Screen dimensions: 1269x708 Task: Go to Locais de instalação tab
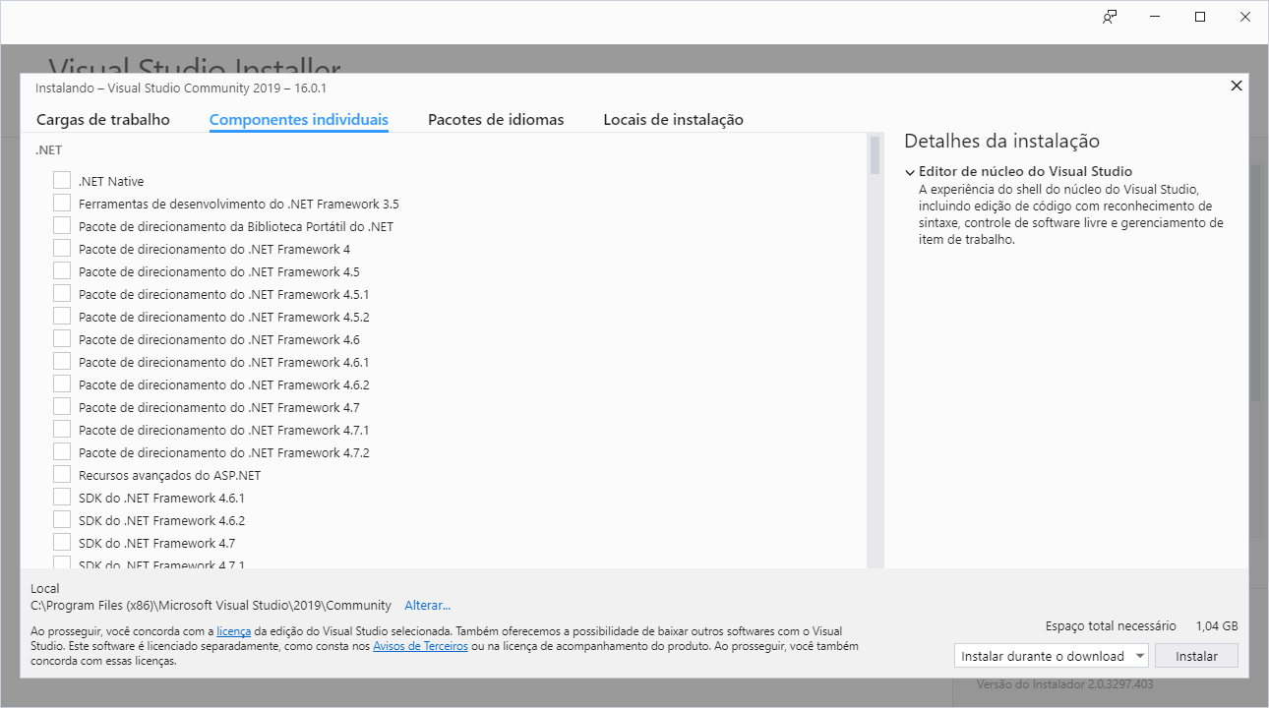[x=674, y=120]
